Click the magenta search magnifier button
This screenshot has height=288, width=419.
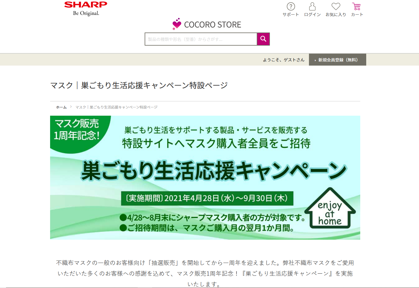coord(263,39)
